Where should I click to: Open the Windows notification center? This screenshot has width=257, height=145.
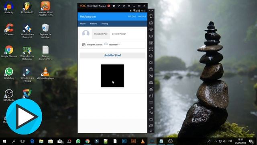click(251, 141)
